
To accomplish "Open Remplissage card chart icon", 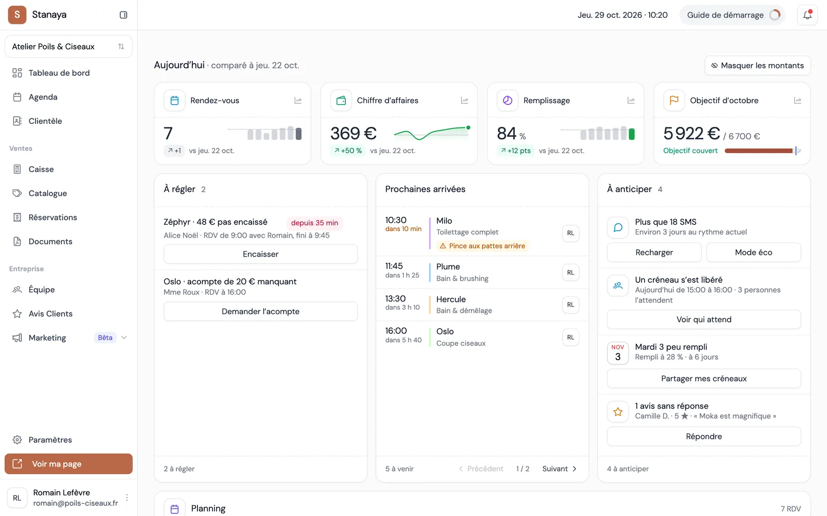I will [631, 101].
